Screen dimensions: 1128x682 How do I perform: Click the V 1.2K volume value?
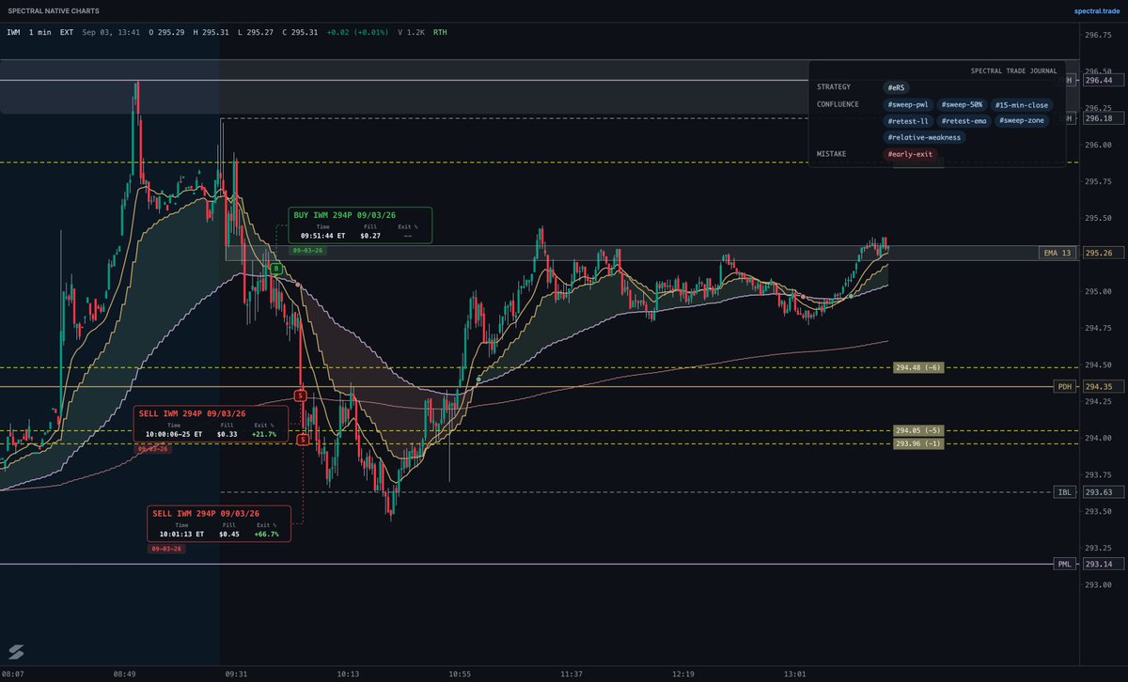coord(410,32)
